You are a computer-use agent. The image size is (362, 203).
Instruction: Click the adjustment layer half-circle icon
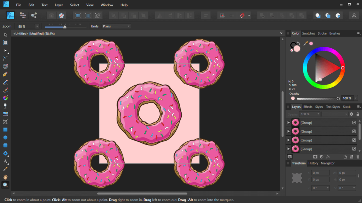[322, 157]
